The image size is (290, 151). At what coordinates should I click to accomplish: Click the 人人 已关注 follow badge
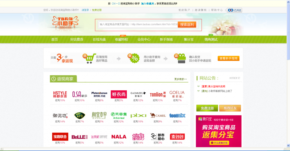(x=234, y=10)
